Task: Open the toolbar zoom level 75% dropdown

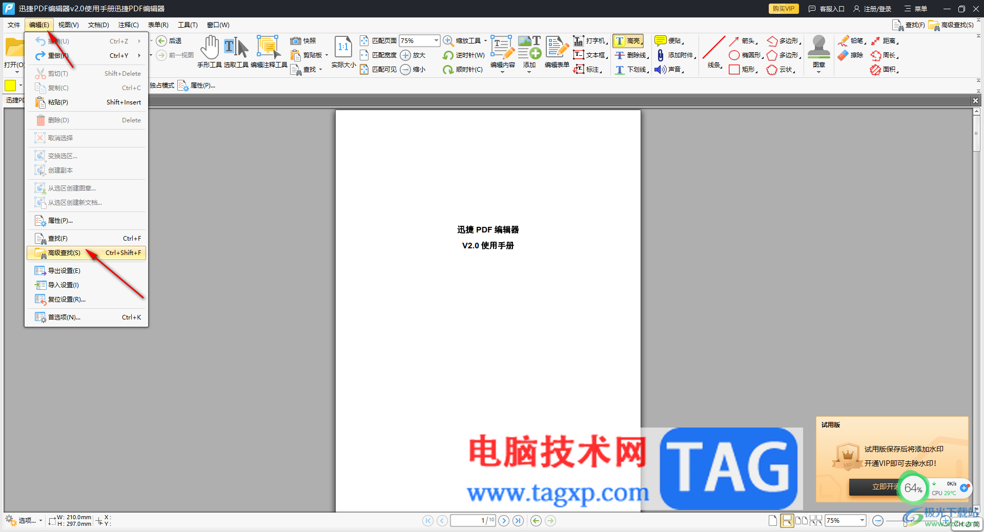Action: click(436, 40)
